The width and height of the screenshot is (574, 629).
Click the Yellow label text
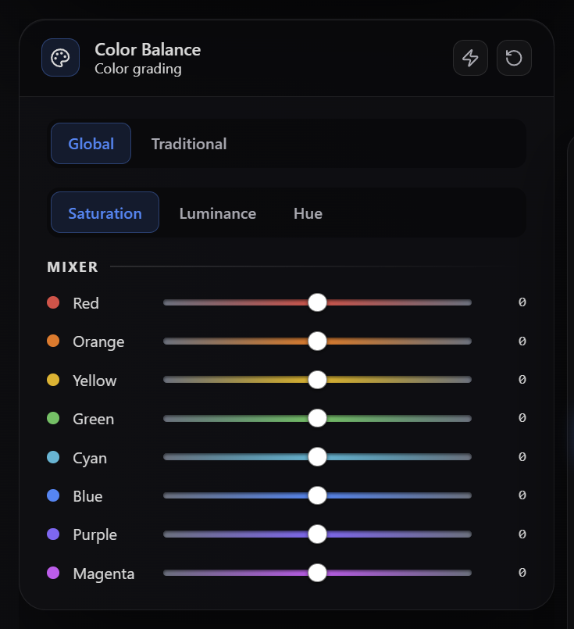pos(94,381)
